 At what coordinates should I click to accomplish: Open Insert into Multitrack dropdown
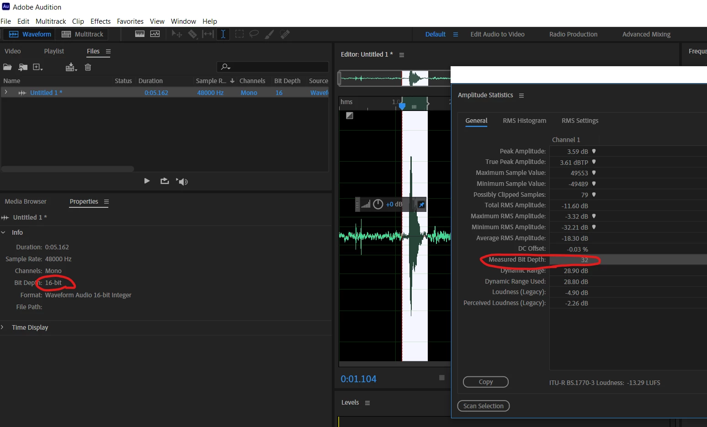pos(71,67)
